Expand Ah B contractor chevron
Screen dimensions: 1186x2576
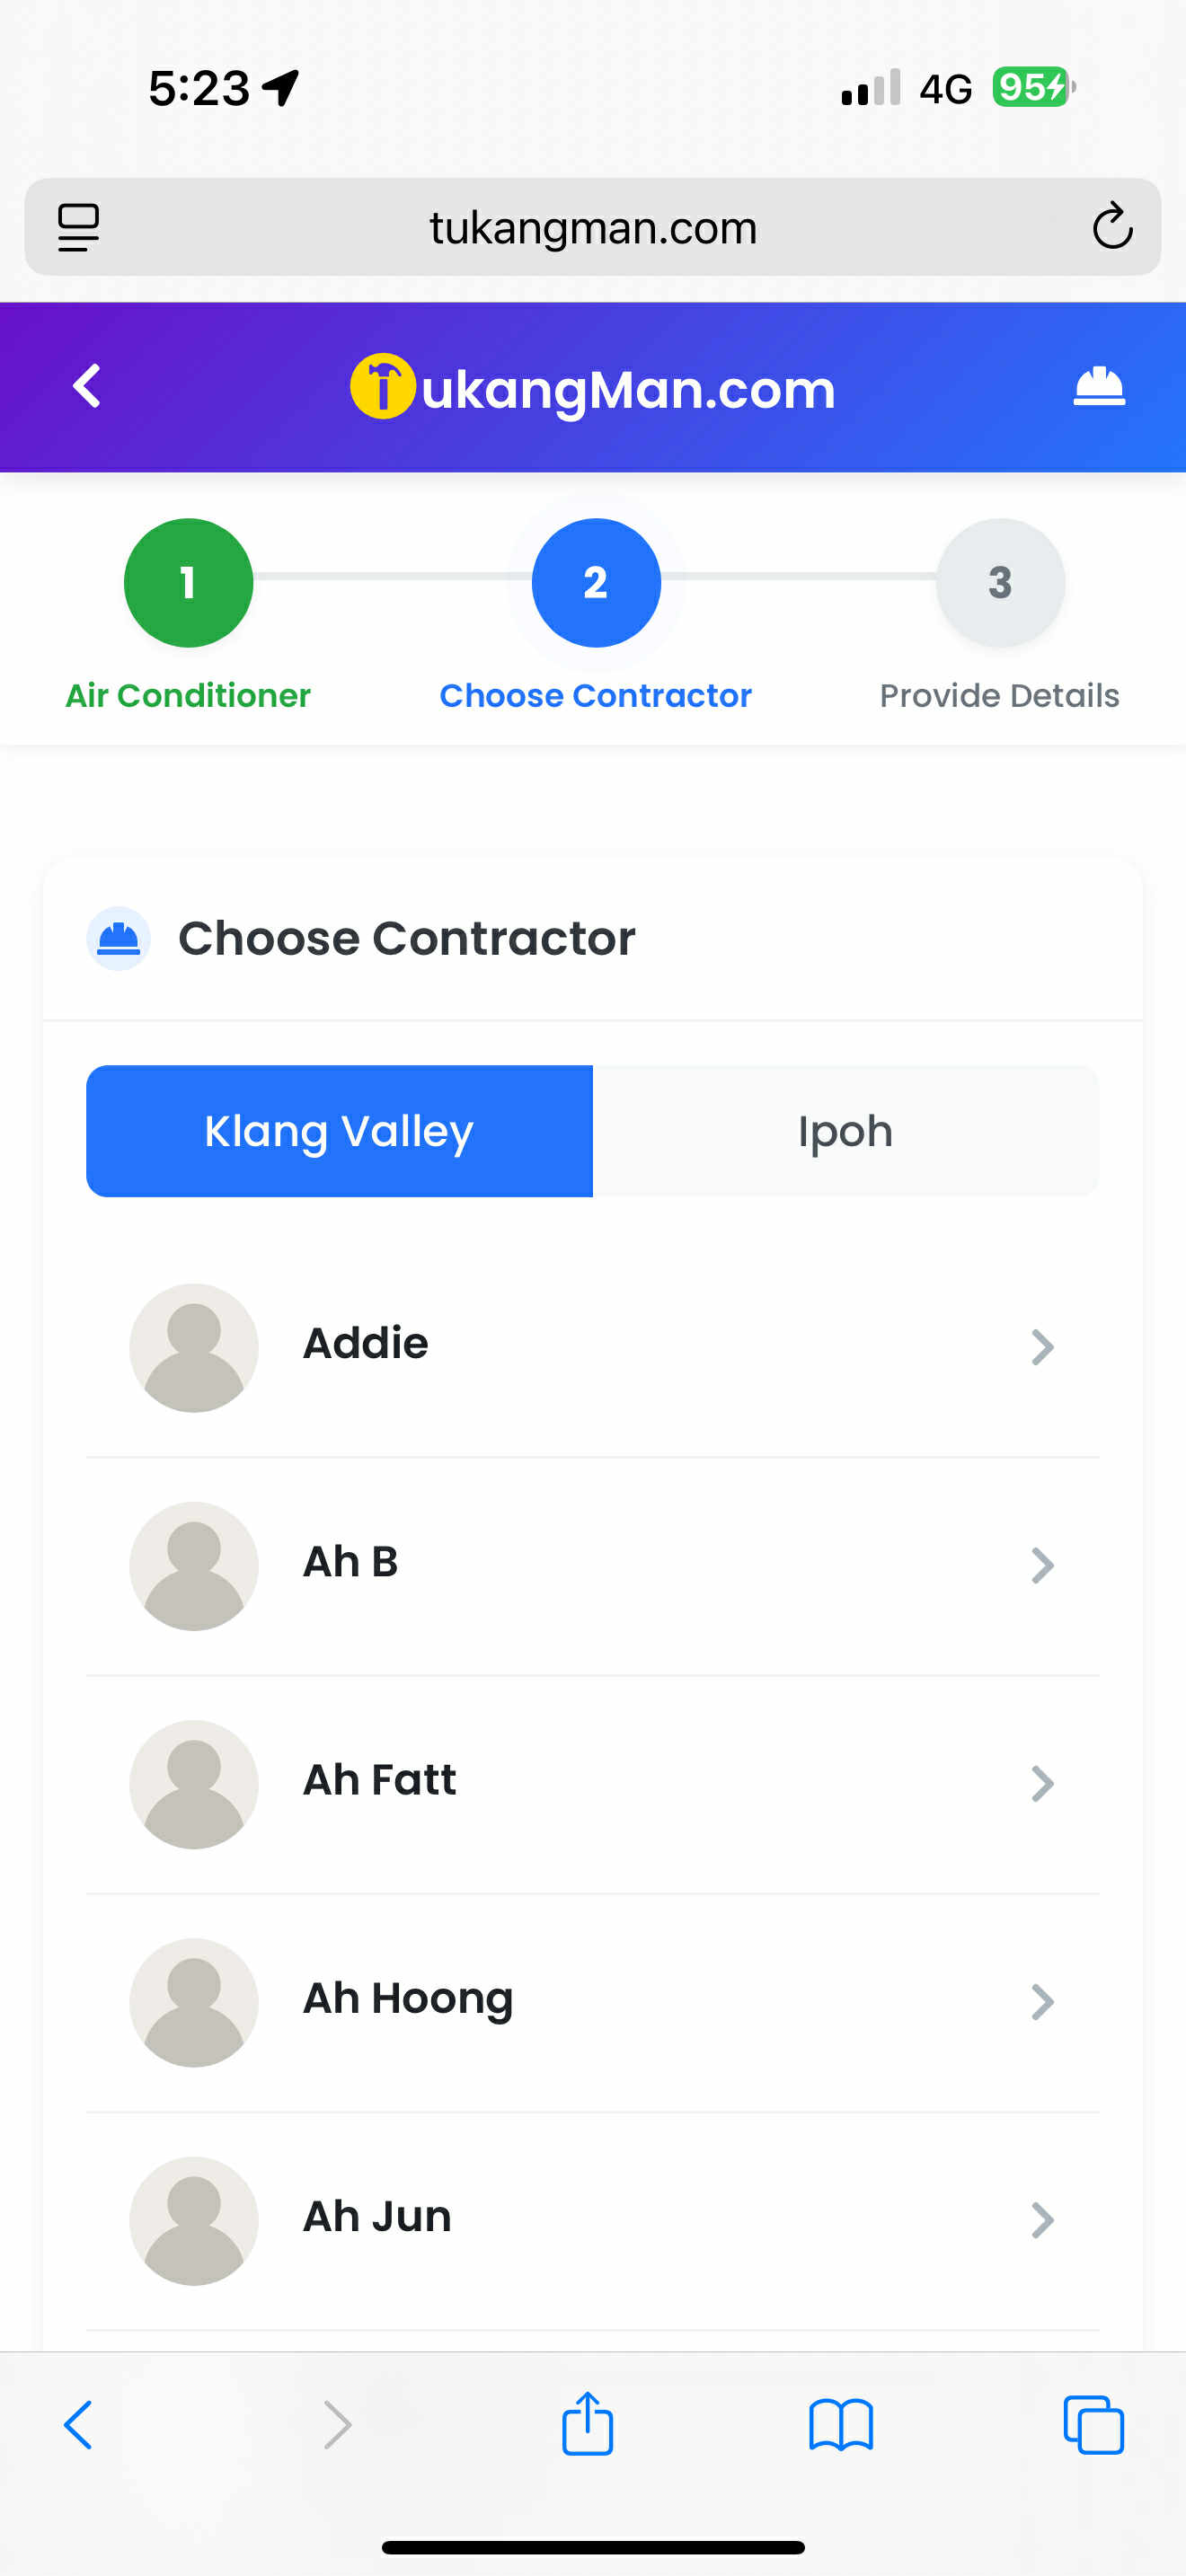click(1042, 1565)
